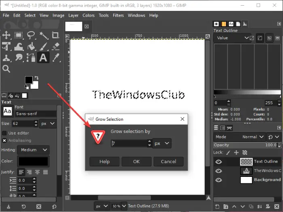The image size is (283, 212).
Task: Select the Bucket Fill tool
Action: click(31, 46)
